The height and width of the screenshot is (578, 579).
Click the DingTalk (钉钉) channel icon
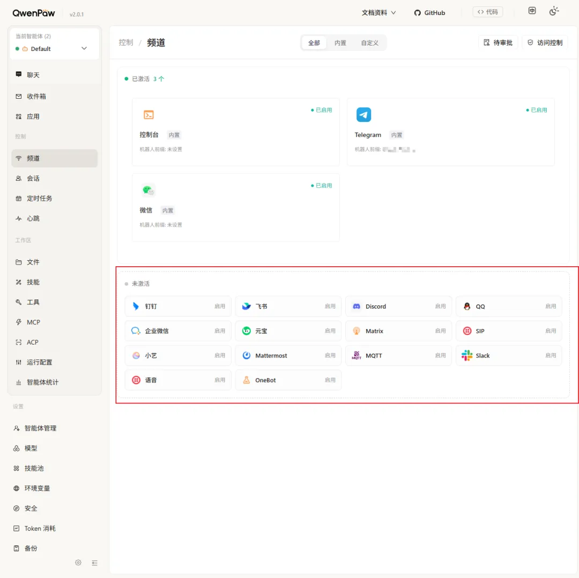point(136,306)
